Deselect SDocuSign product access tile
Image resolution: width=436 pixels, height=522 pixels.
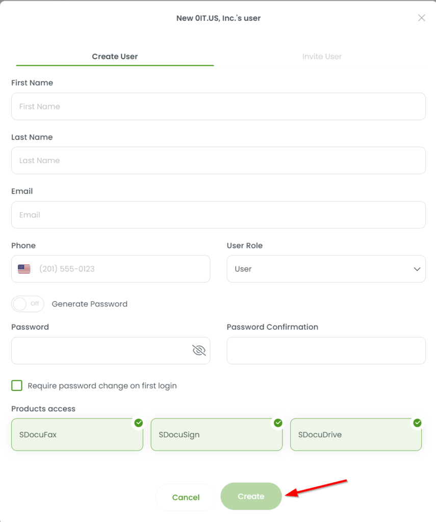(217, 434)
